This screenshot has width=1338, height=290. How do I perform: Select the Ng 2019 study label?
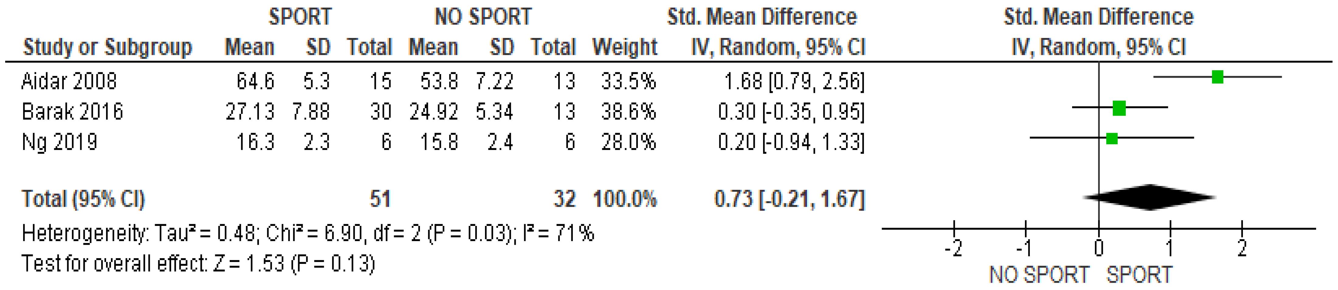click(59, 142)
